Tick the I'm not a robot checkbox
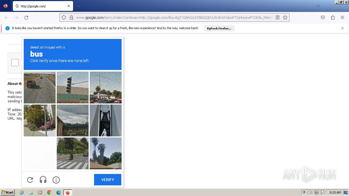This screenshot has width=349, height=196. (15, 63)
